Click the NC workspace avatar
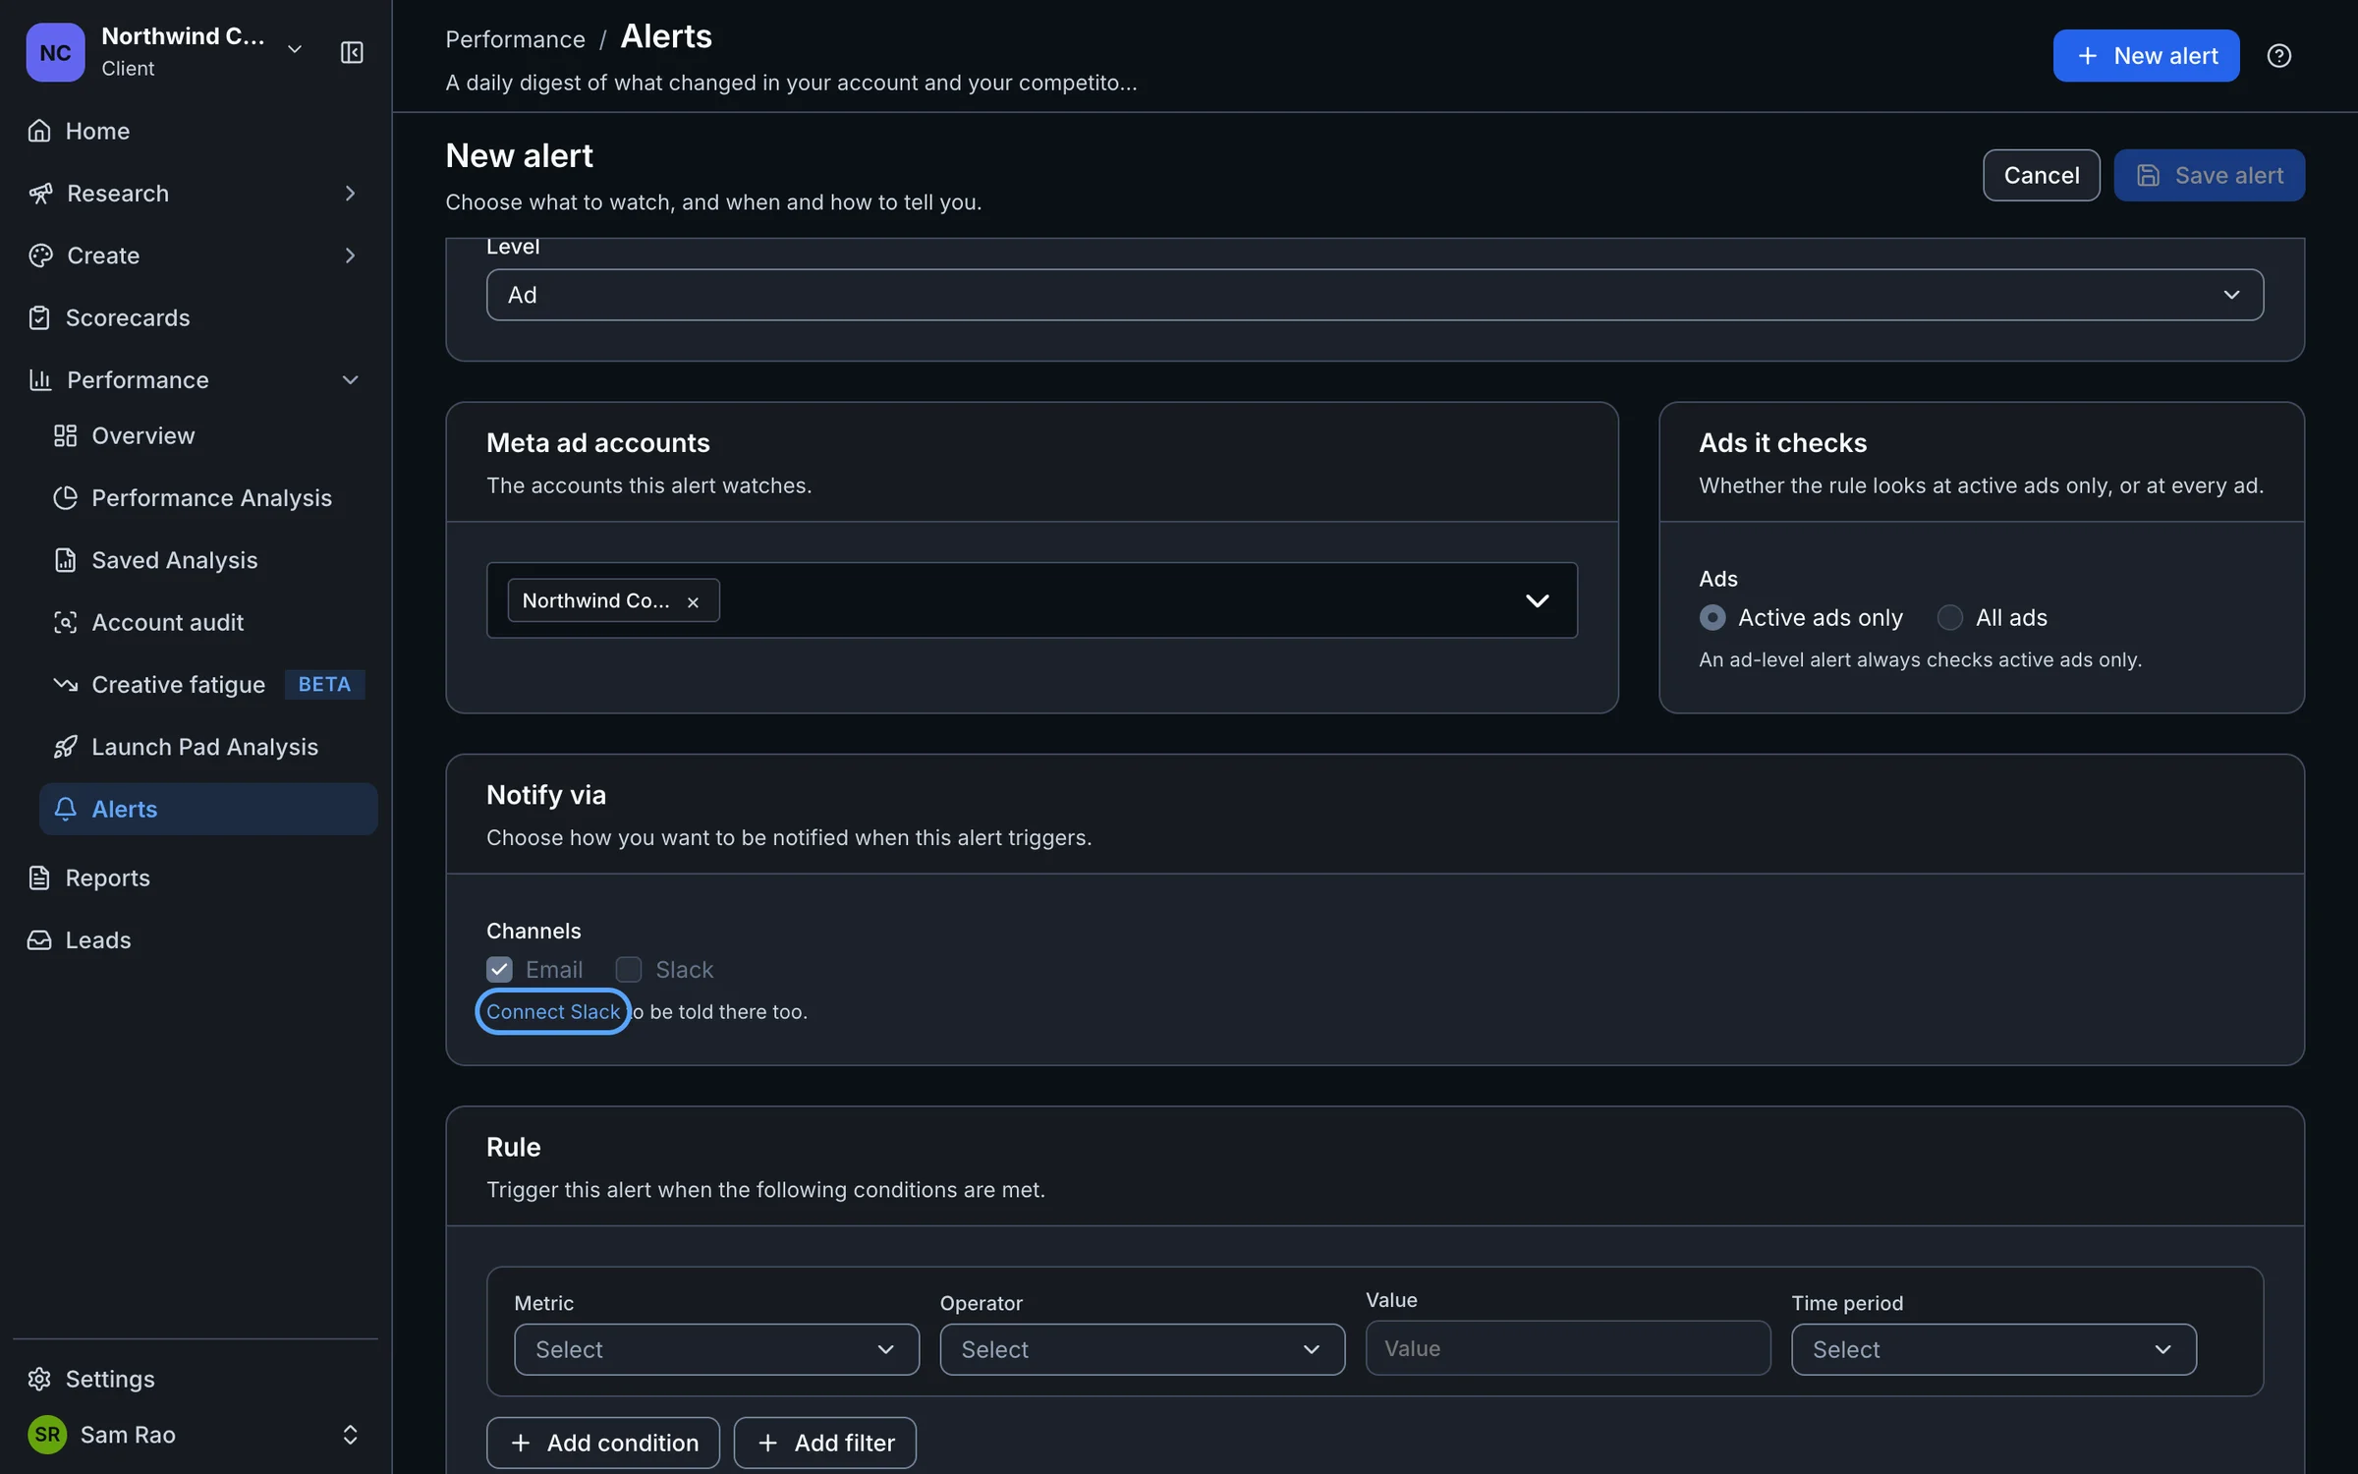 click(55, 52)
